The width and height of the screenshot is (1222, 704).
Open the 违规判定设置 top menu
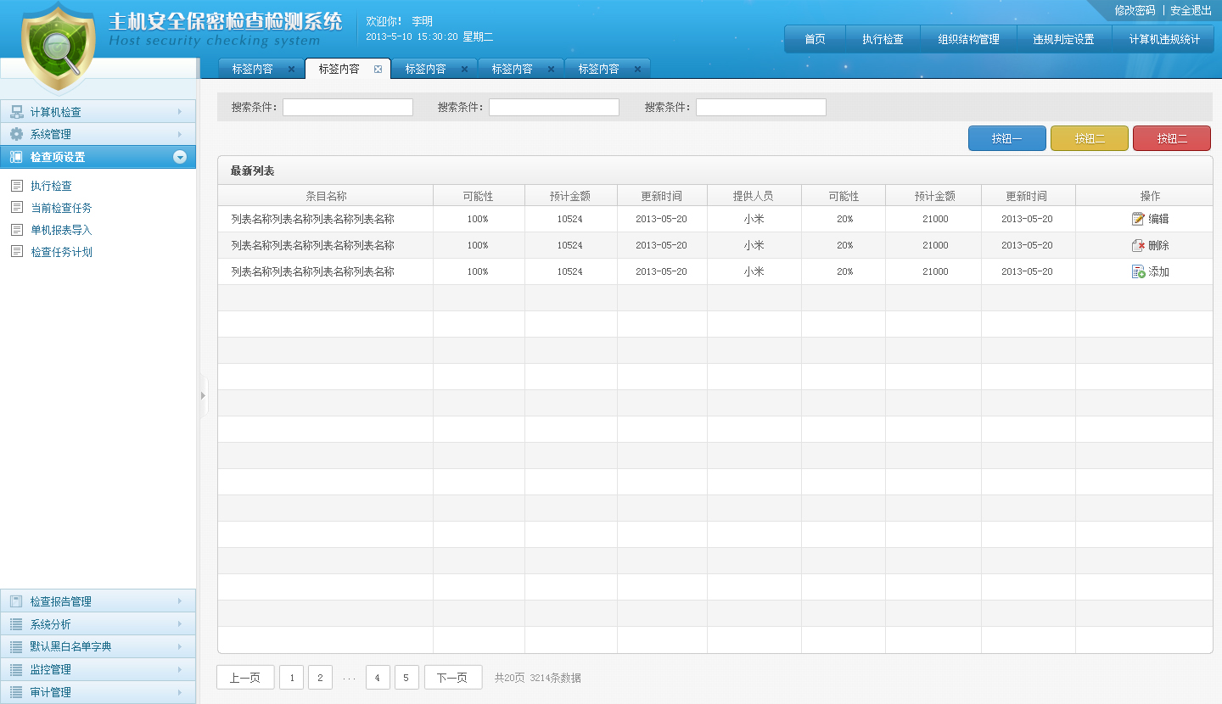1063,39
